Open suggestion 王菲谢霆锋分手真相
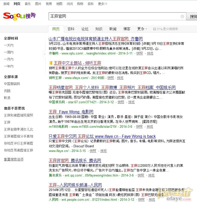Image resolution: width=197 pixels, height=205 pixels. click(x=18, y=136)
